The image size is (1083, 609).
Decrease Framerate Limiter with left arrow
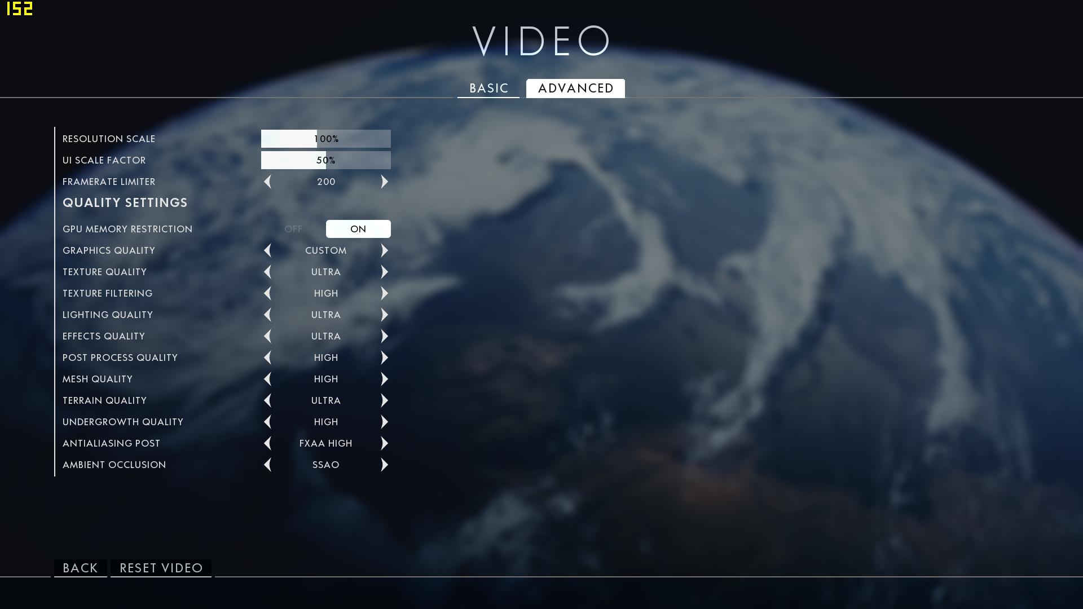click(267, 182)
